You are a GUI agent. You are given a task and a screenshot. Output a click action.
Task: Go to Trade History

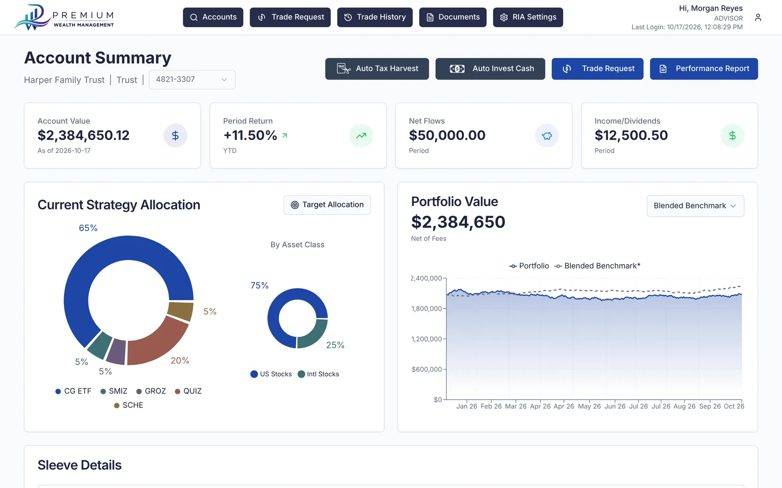[x=375, y=17]
